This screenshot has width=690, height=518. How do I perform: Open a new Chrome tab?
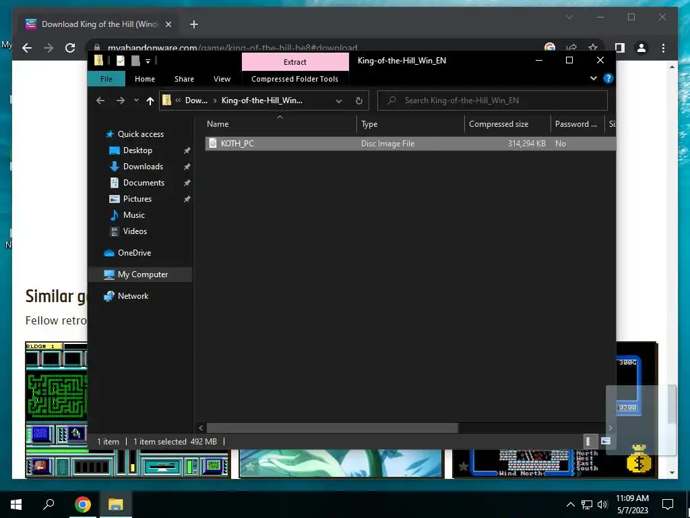[x=194, y=24]
